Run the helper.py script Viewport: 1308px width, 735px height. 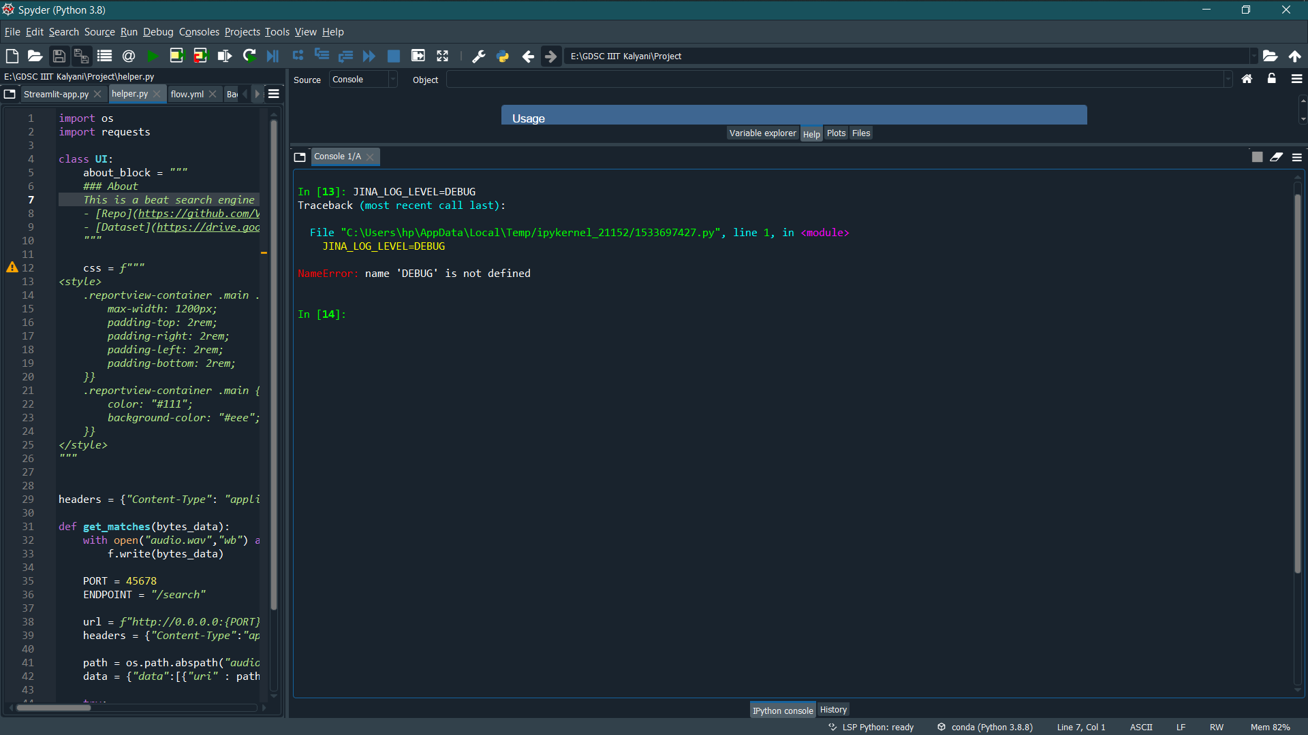click(x=153, y=56)
